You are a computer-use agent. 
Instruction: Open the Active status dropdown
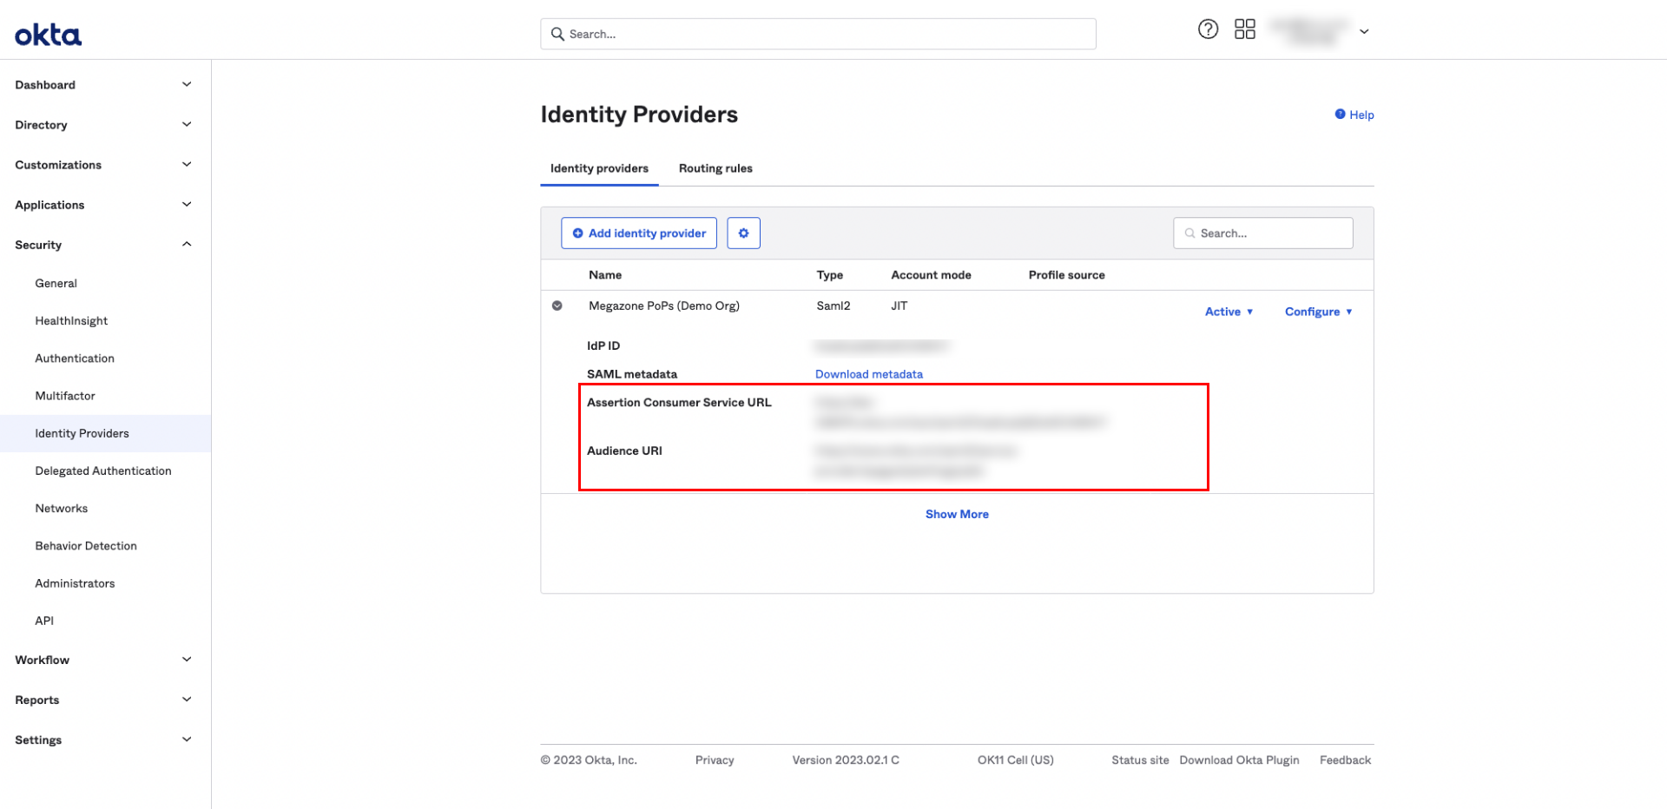(1229, 312)
